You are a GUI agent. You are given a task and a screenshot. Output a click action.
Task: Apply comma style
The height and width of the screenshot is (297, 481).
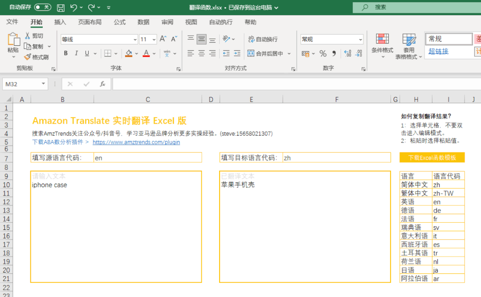coord(334,54)
